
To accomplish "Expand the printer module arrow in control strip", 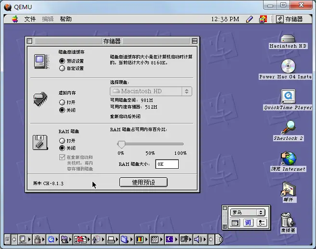I will click(117, 239).
